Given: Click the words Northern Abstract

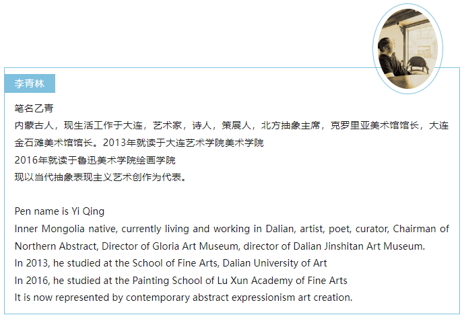Looking at the screenshot, I should point(56,246).
